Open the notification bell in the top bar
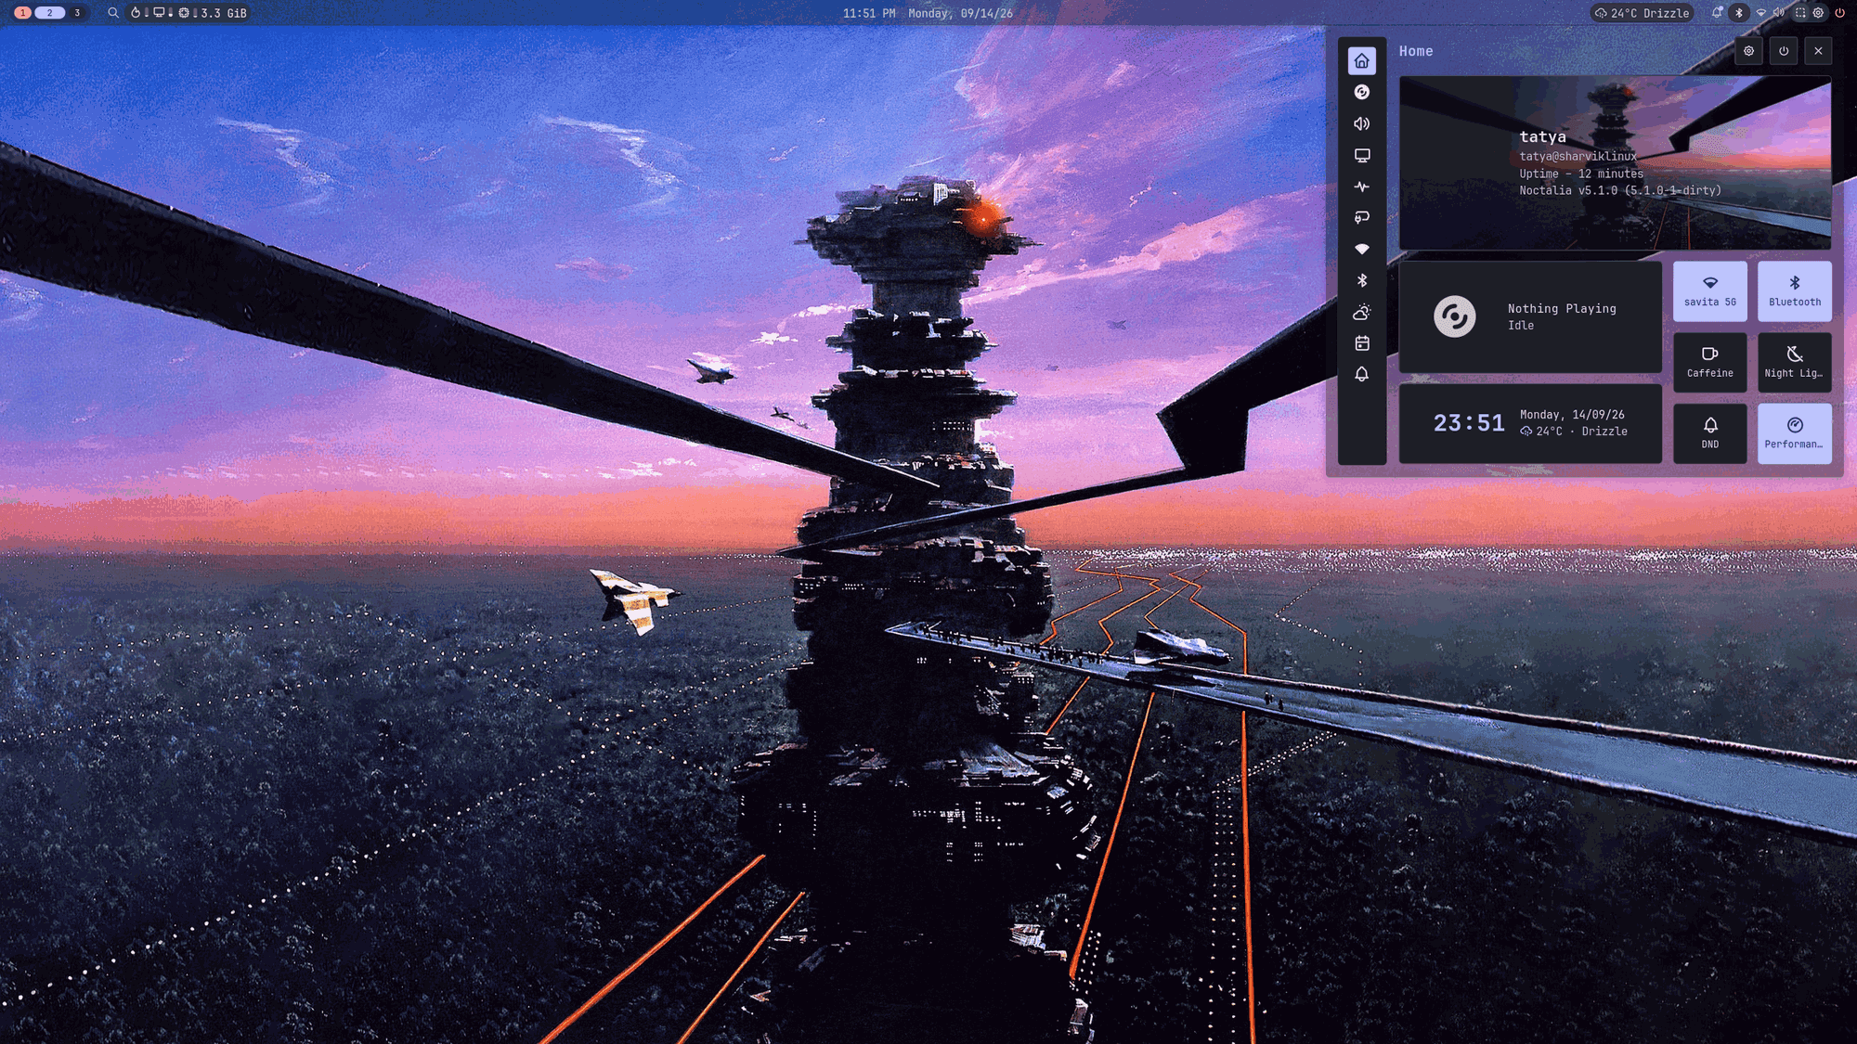The height and width of the screenshot is (1044, 1857). (x=1717, y=13)
